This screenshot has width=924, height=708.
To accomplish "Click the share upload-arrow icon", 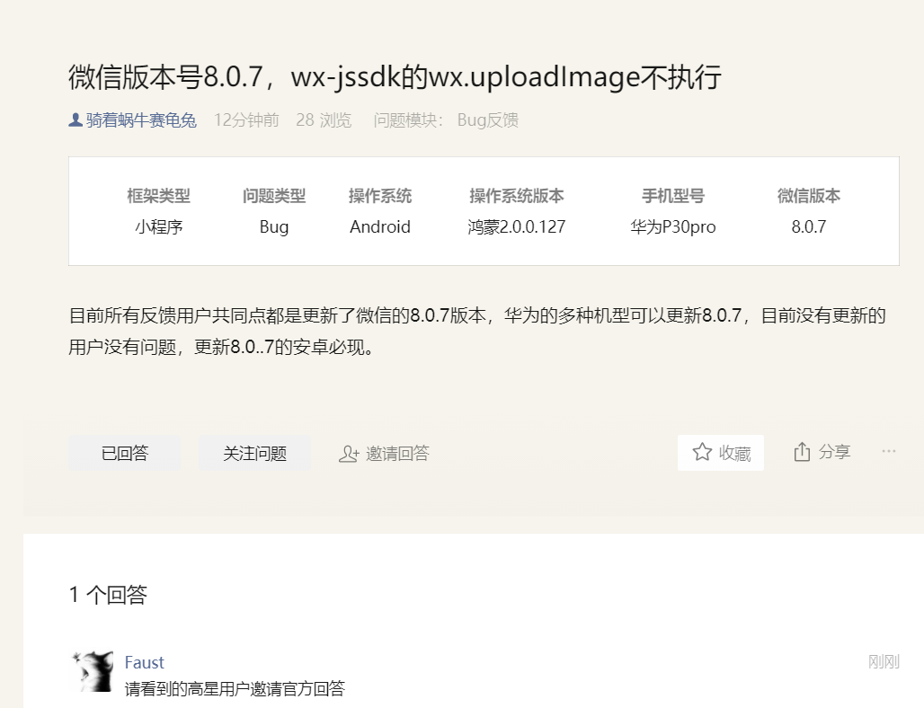I will click(x=802, y=452).
